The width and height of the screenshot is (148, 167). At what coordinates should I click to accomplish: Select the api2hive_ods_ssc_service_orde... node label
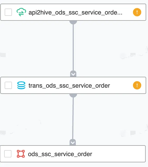pos(75,12)
